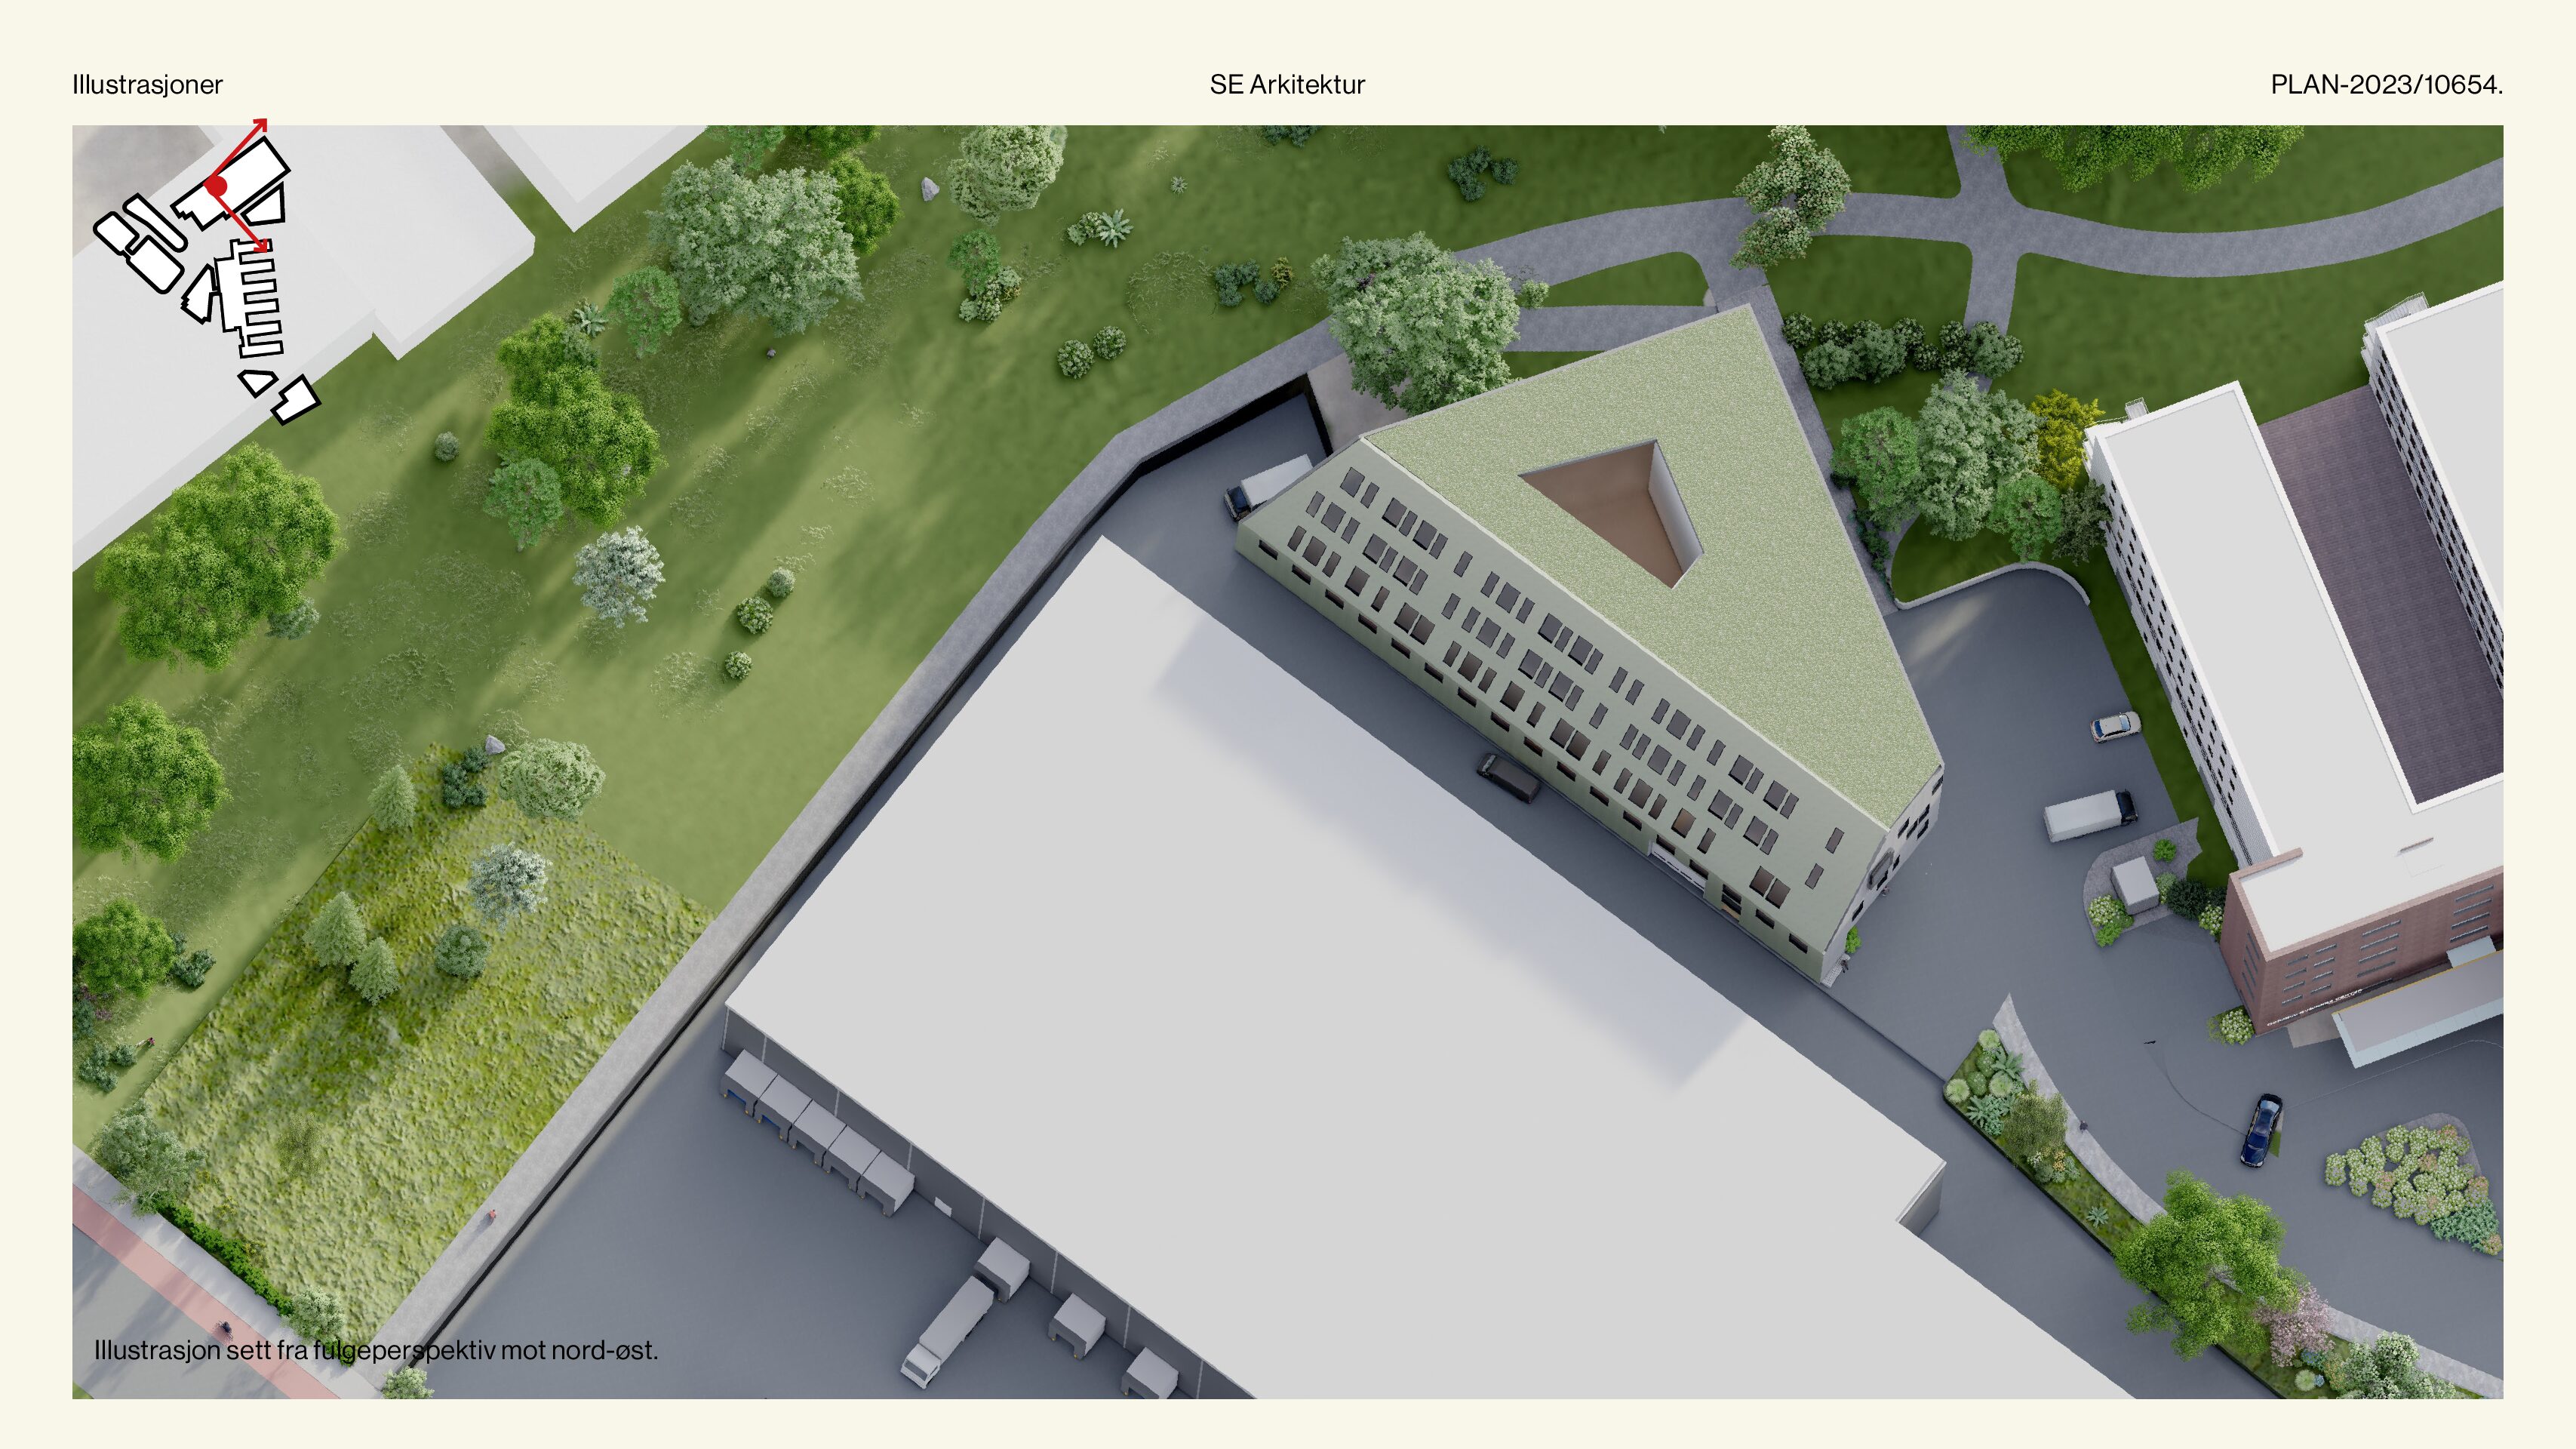This screenshot has width=2576, height=1449.
Task: Click the Illustrasjoner header text
Action: pyautogui.click(x=147, y=85)
